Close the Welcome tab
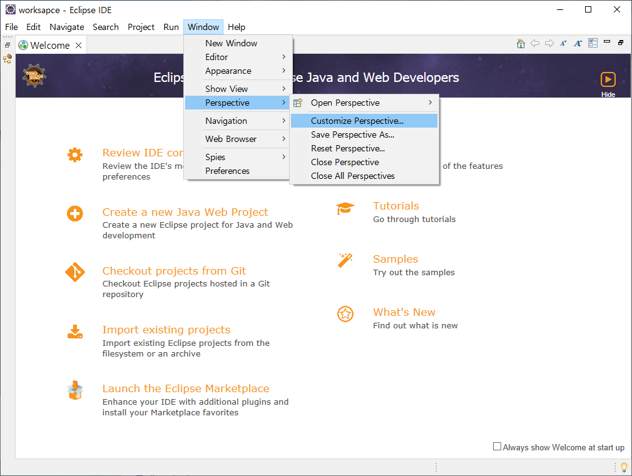The height and width of the screenshot is (476, 632). [x=79, y=45]
